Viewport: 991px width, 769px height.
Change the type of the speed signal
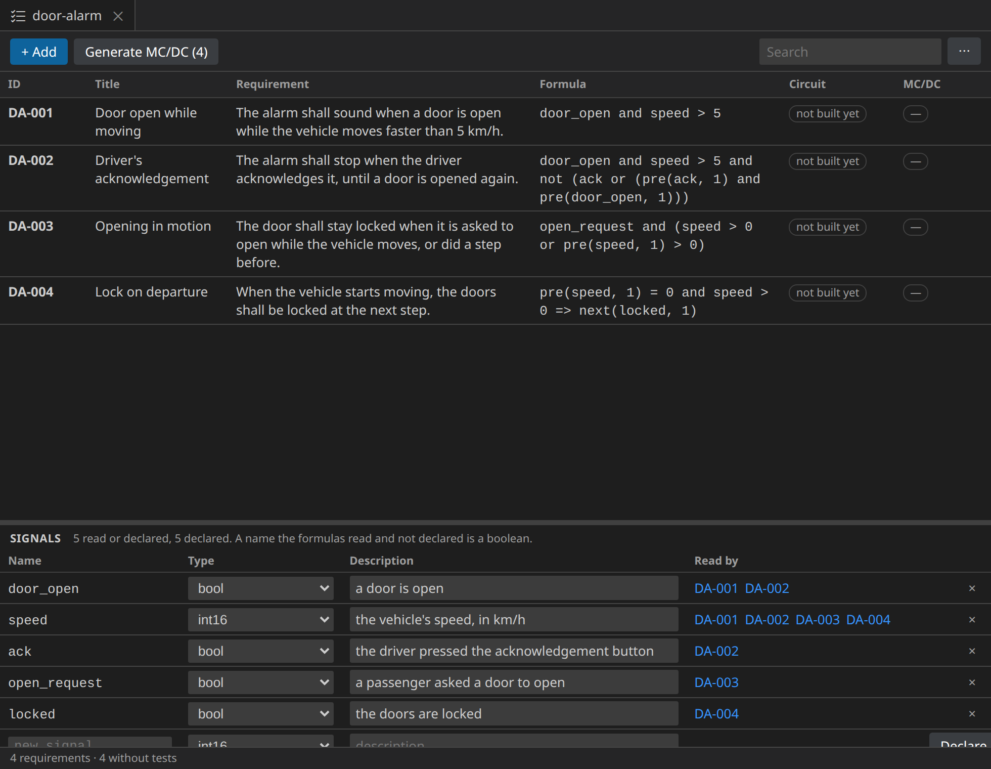coord(261,620)
